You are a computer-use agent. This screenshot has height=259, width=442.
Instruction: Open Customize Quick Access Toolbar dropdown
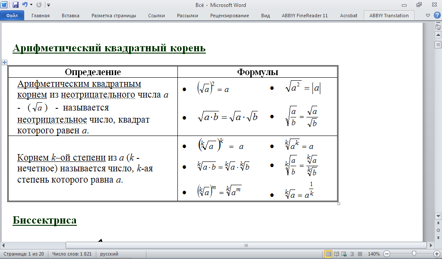(x=48, y=5)
